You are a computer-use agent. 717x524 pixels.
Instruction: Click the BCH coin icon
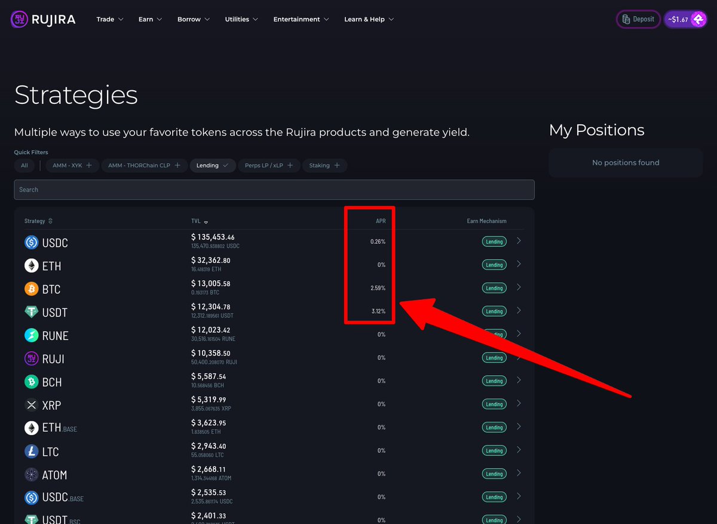click(x=31, y=382)
